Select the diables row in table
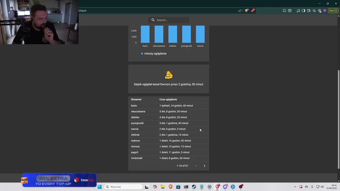This screenshot has width=340, height=191. pyautogui.click(x=169, y=117)
